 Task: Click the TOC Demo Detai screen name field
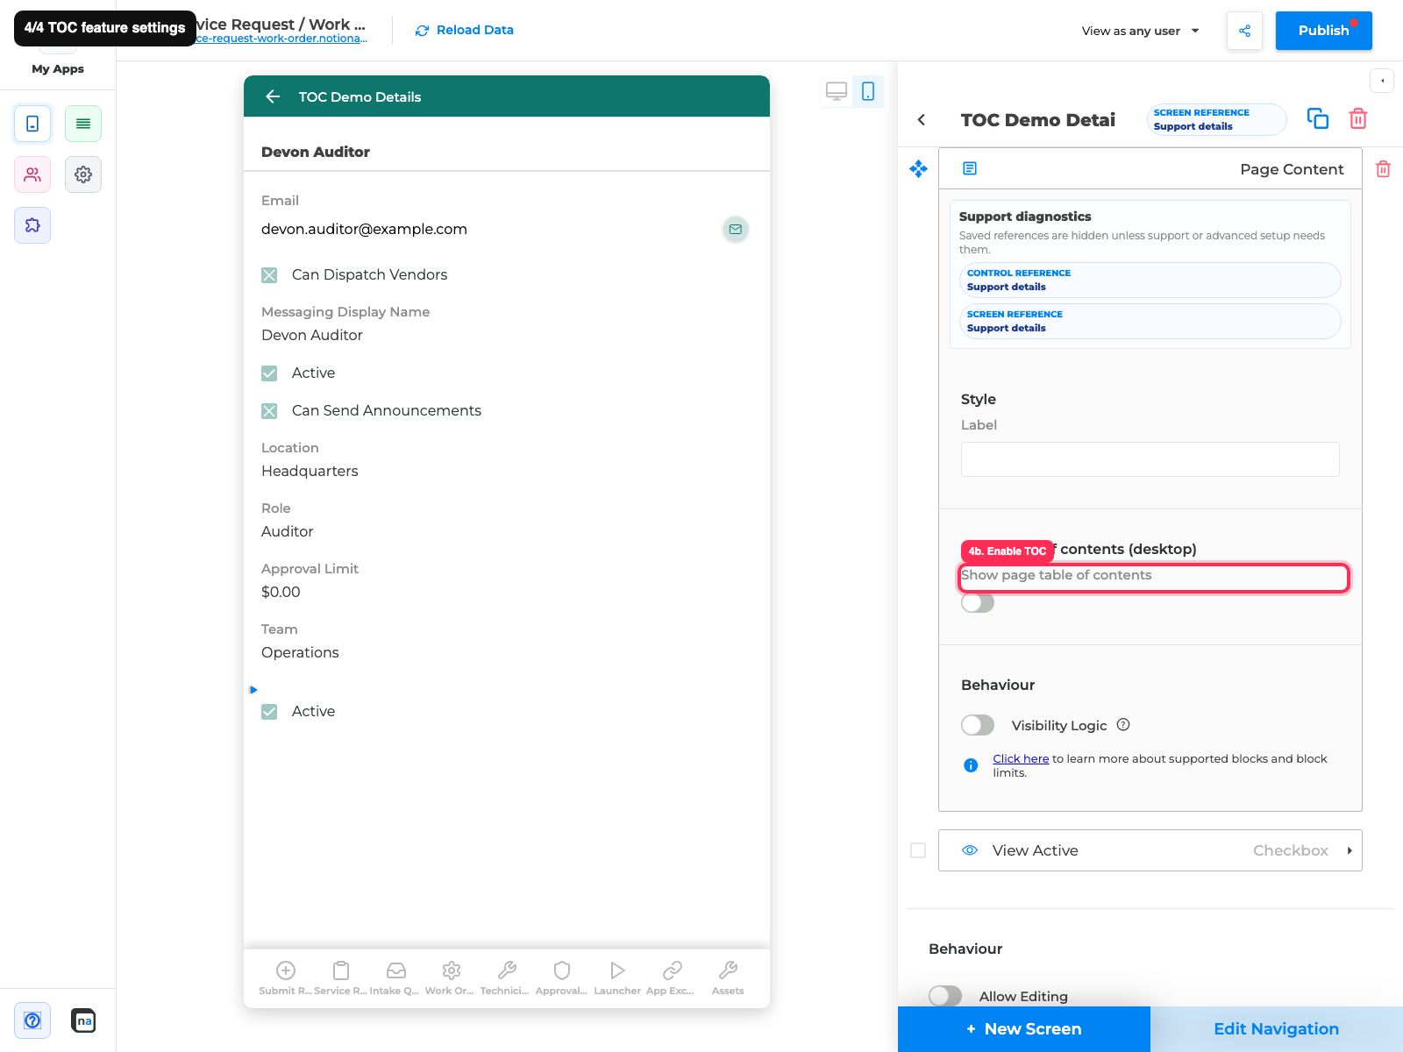pyautogui.click(x=1038, y=120)
